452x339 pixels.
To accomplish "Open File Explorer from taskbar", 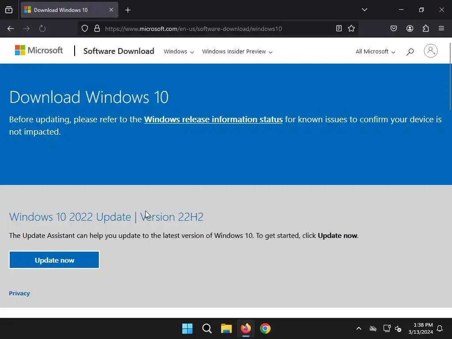I will point(226,328).
